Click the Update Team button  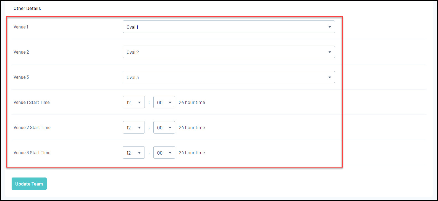pyautogui.click(x=29, y=184)
